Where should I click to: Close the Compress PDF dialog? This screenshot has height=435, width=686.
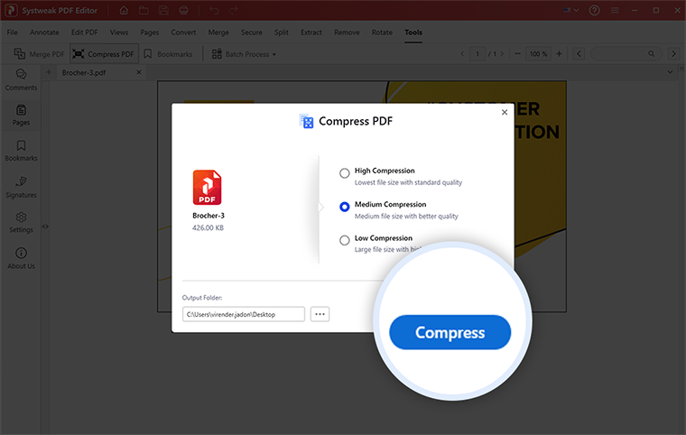(x=505, y=112)
